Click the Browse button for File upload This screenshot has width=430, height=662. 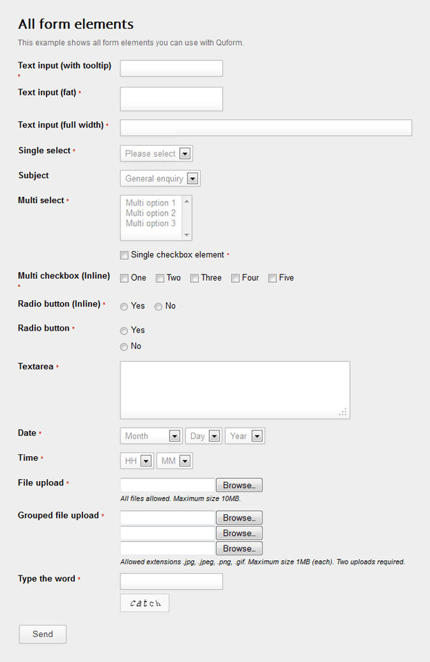[x=239, y=485]
